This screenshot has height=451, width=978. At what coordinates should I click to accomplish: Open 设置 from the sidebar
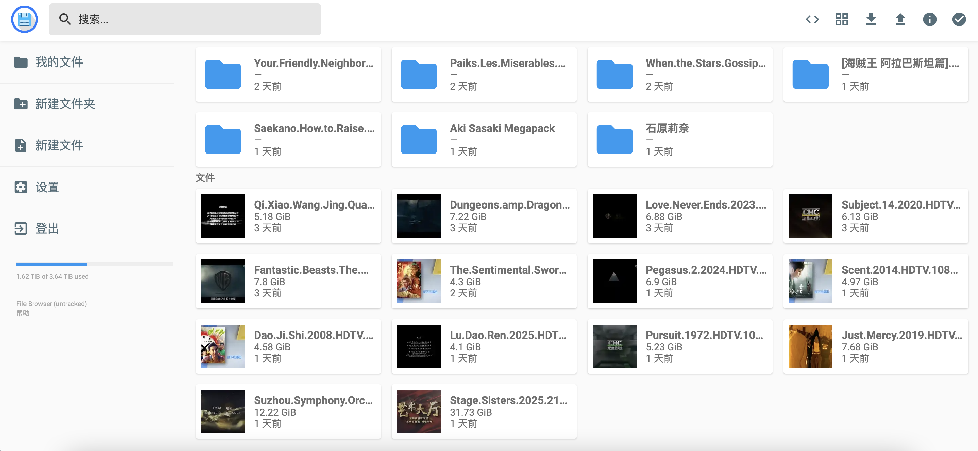point(47,187)
